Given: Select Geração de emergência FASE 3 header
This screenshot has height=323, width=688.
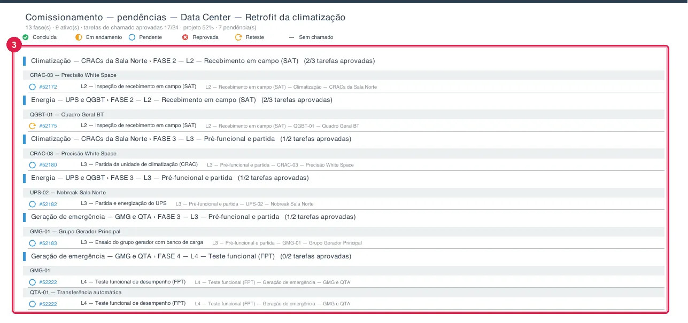Looking at the screenshot, I should 193,217.
